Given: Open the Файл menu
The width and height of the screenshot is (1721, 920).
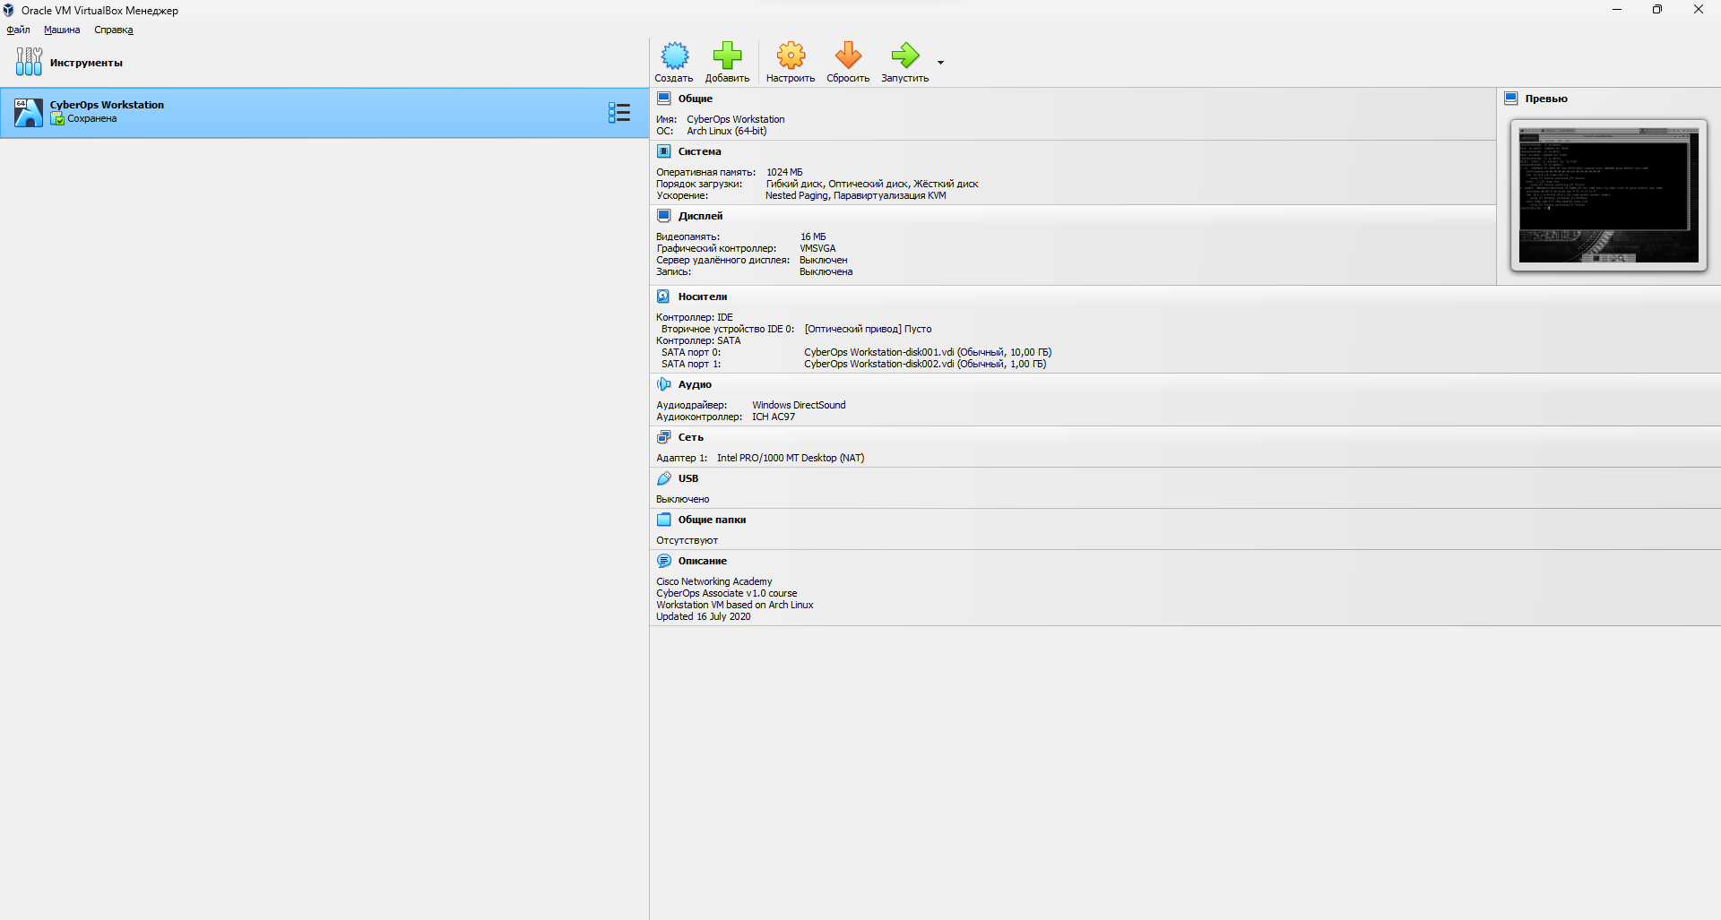Looking at the screenshot, I should pos(18,30).
